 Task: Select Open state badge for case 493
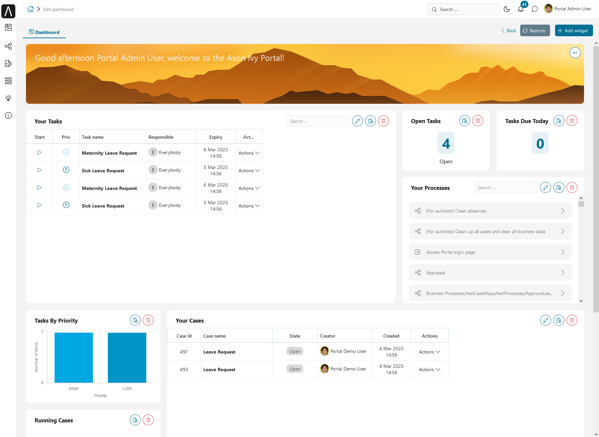295,369
